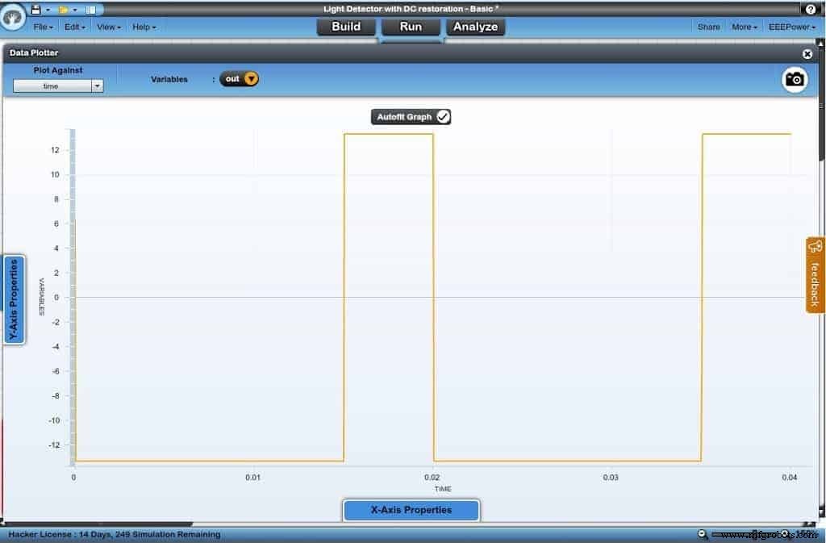Click the Y-Axis Properties side button

pyautogui.click(x=15, y=299)
